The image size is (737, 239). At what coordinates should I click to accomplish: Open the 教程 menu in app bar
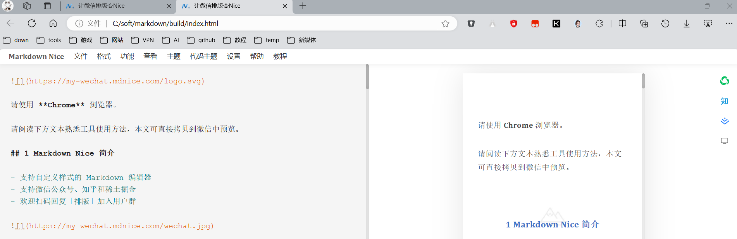point(280,56)
